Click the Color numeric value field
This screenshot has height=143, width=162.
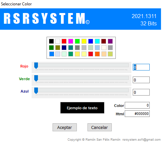(137, 105)
